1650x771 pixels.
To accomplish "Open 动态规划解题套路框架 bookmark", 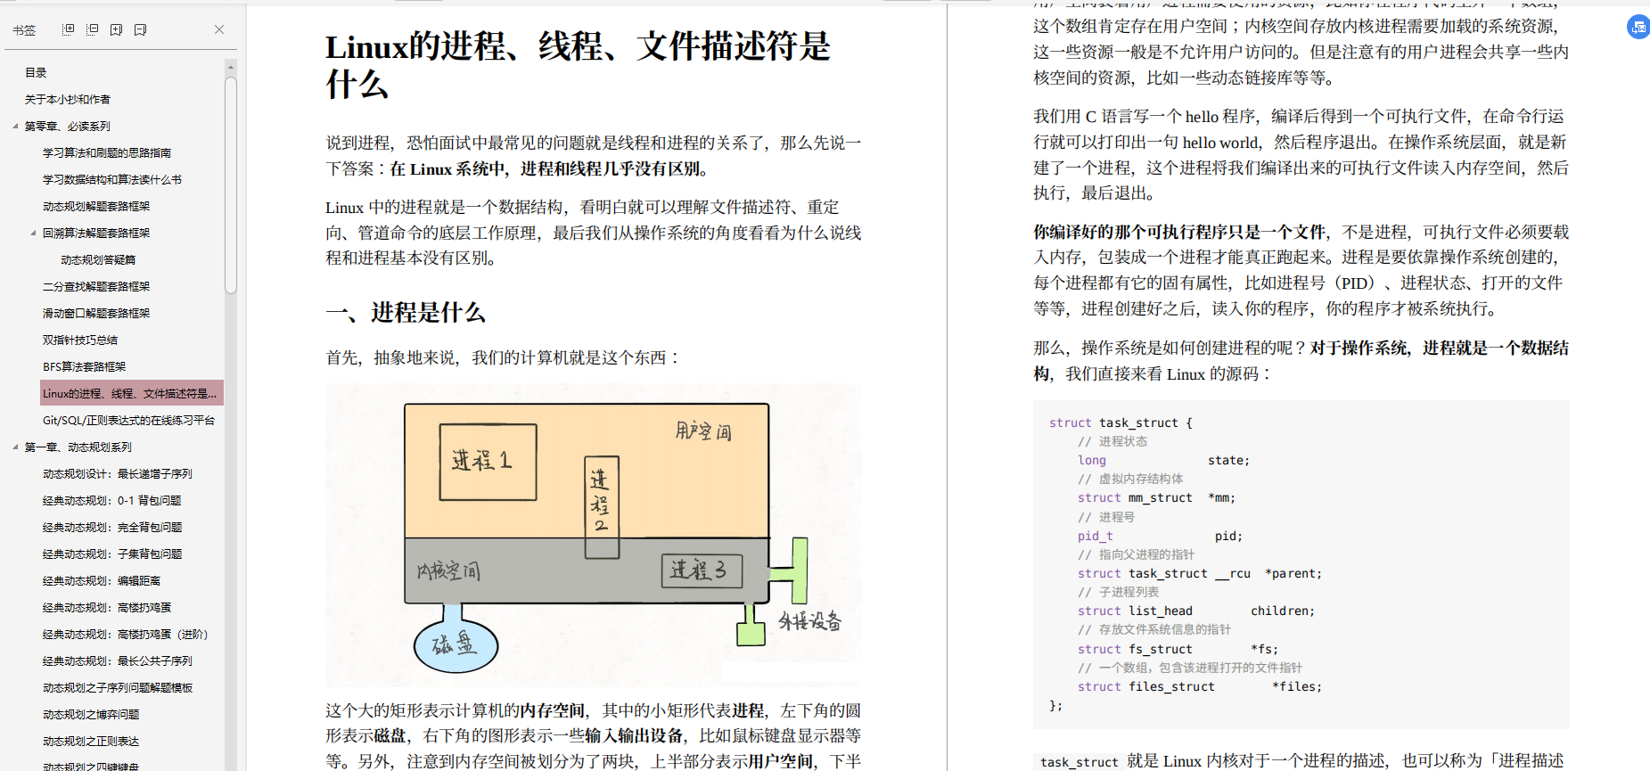I will coord(96,206).
